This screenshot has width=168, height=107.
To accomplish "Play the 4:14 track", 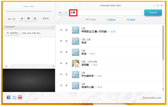I will click(x=61, y=52).
